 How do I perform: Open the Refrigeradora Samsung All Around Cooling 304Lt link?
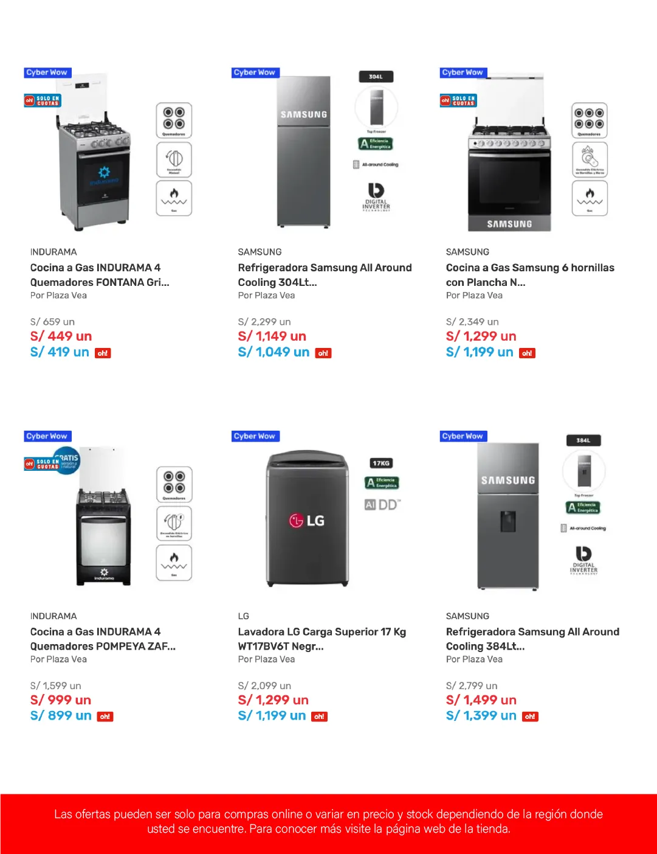click(x=325, y=275)
